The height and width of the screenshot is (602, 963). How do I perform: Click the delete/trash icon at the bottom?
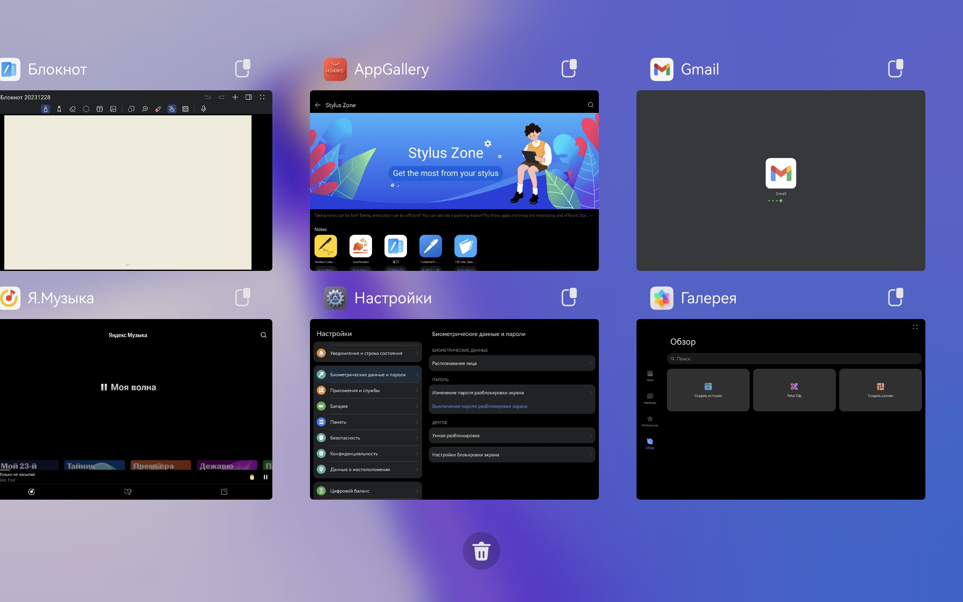[481, 551]
